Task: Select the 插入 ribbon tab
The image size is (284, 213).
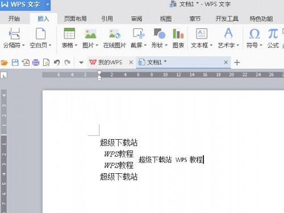Action: pos(44,19)
